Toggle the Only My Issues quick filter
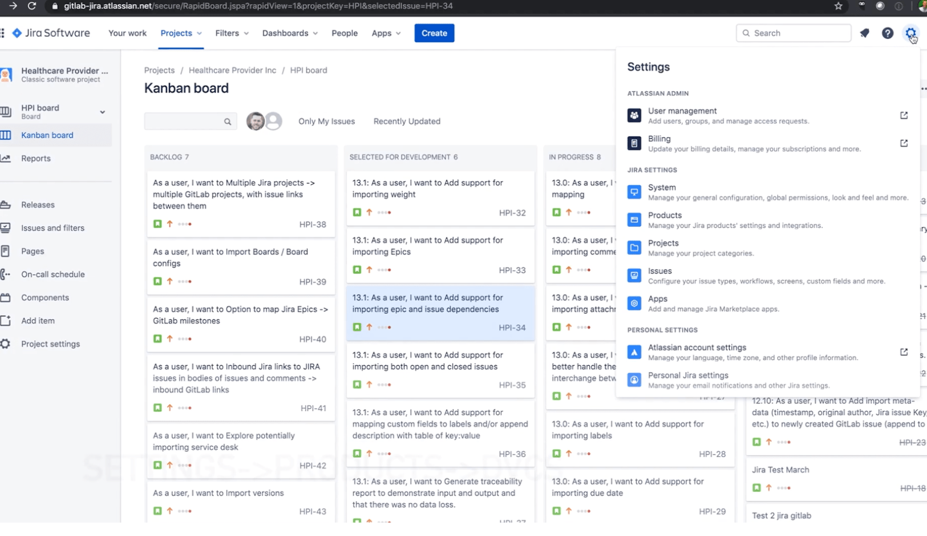Viewport: 927px width, 536px height. tap(326, 121)
